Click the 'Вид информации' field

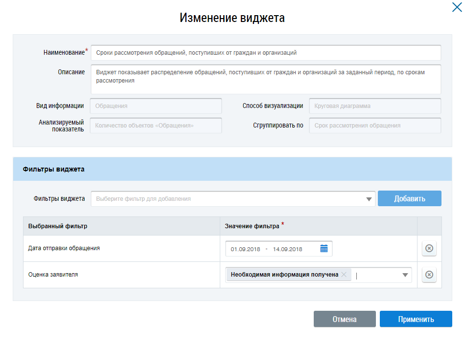156,106
